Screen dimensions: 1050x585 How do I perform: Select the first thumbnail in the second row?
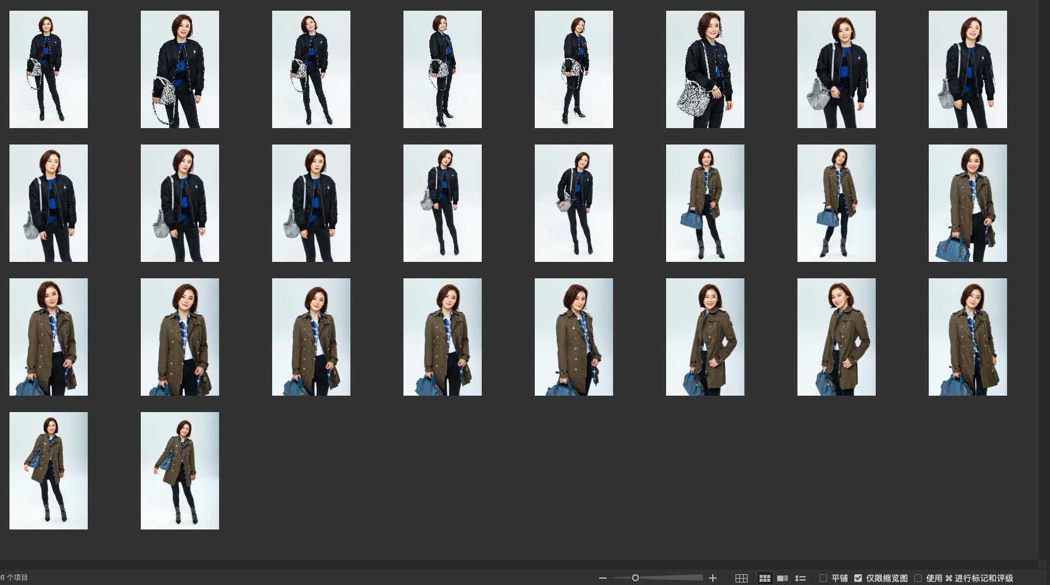49,203
